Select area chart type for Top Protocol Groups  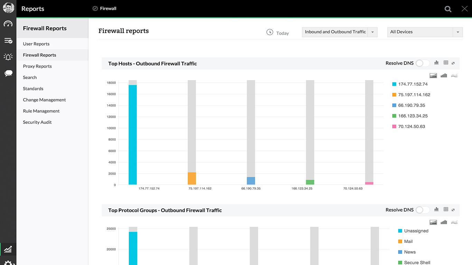pos(433,222)
